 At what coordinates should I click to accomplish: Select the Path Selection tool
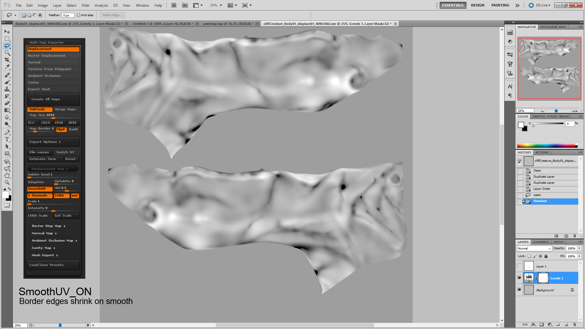tap(7, 146)
